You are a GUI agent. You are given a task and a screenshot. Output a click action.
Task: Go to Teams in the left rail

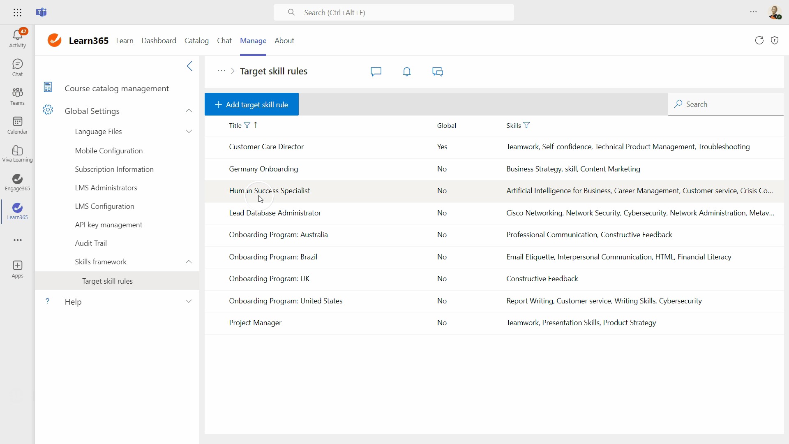(17, 96)
